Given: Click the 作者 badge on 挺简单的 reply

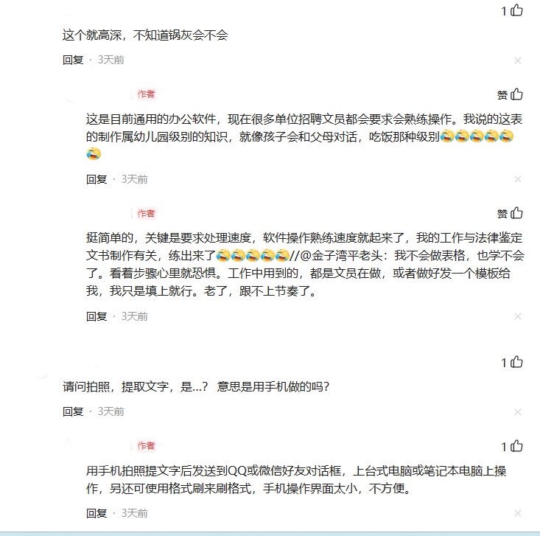Looking at the screenshot, I should pos(146,213).
